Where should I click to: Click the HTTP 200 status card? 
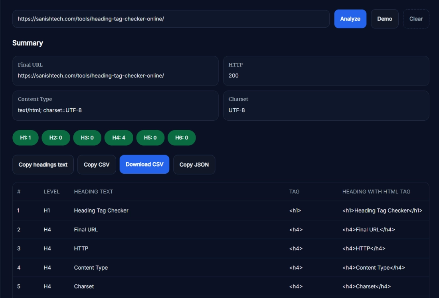click(x=326, y=71)
